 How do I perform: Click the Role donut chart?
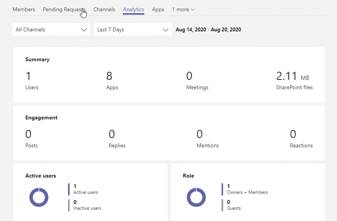pyautogui.click(x=196, y=197)
